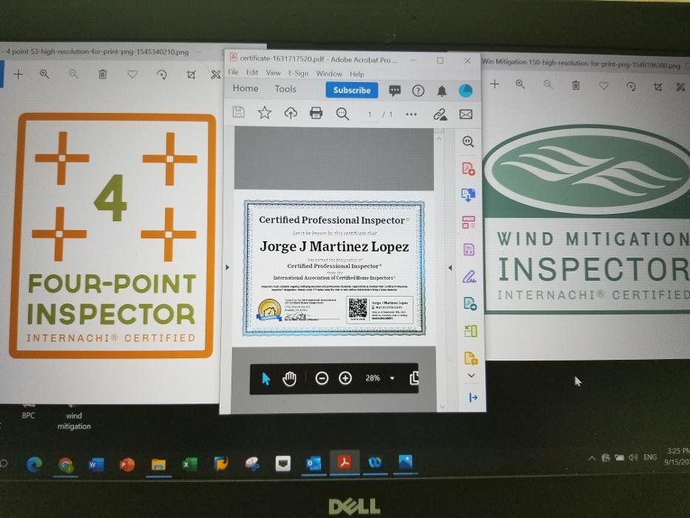Click the upload to cloud icon
690x518 pixels.
pyautogui.click(x=291, y=113)
